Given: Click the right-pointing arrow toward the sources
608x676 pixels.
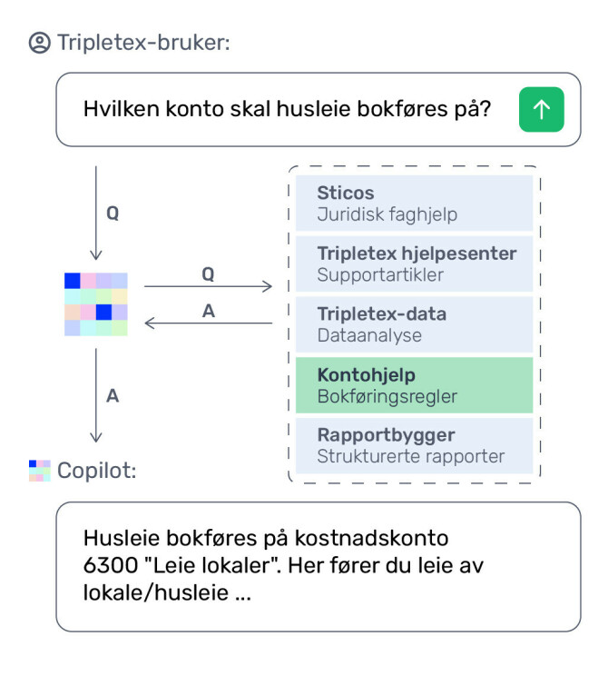Looking at the screenshot, I should pos(208,287).
